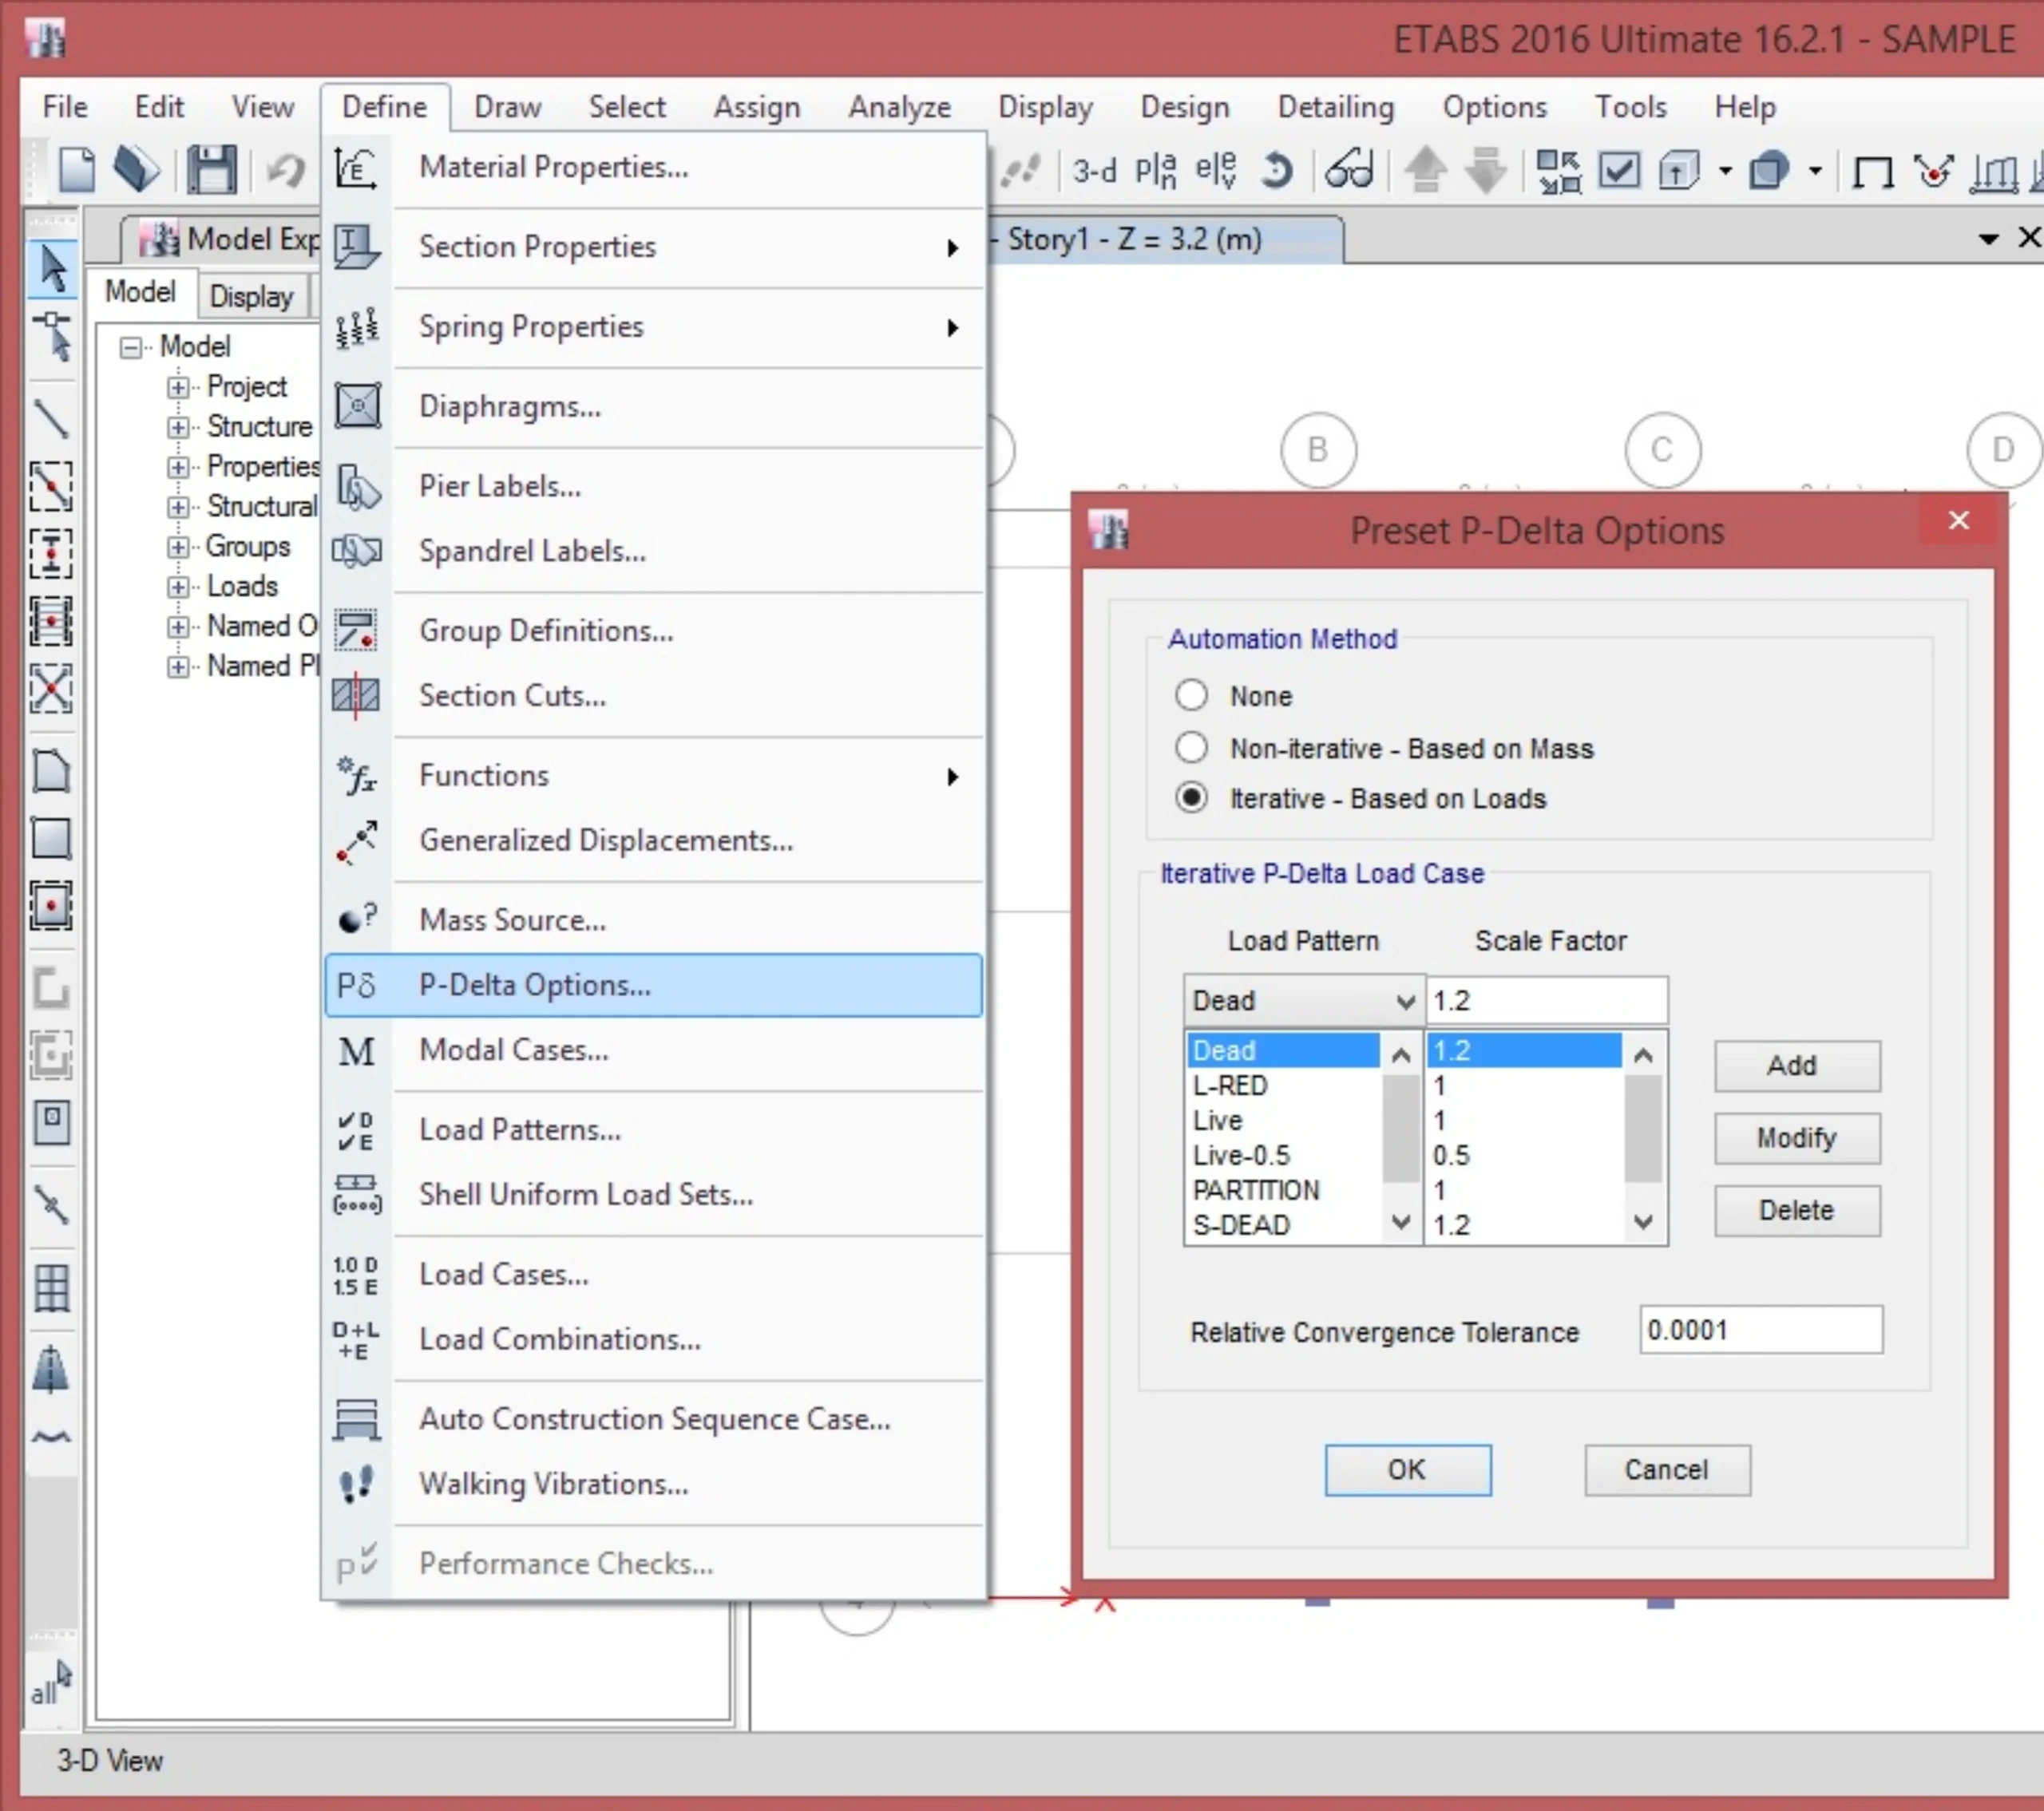Click the Set Plan View icon
The image size is (2044, 1811).
coord(1155,171)
